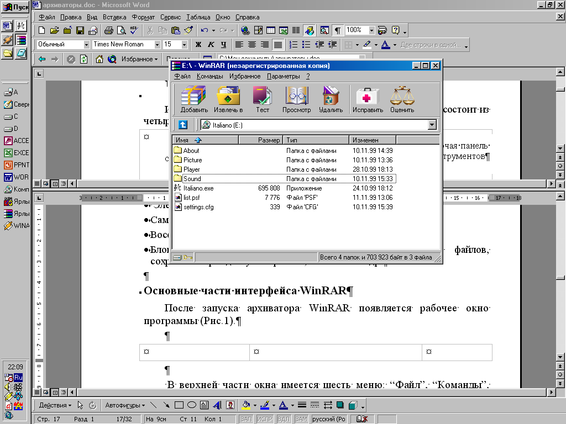The height and width of the screenshot is (424, 566).
Task: Toggle bold (Ж) formatting
Action: [198, 45]
